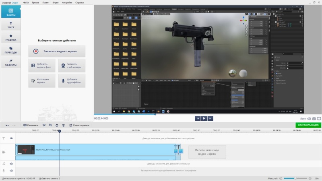Image resolution: width=322 pixels, height=181 pixels.
Task: Toggle text track visibility eye icon
Action: tap(11, 138)
